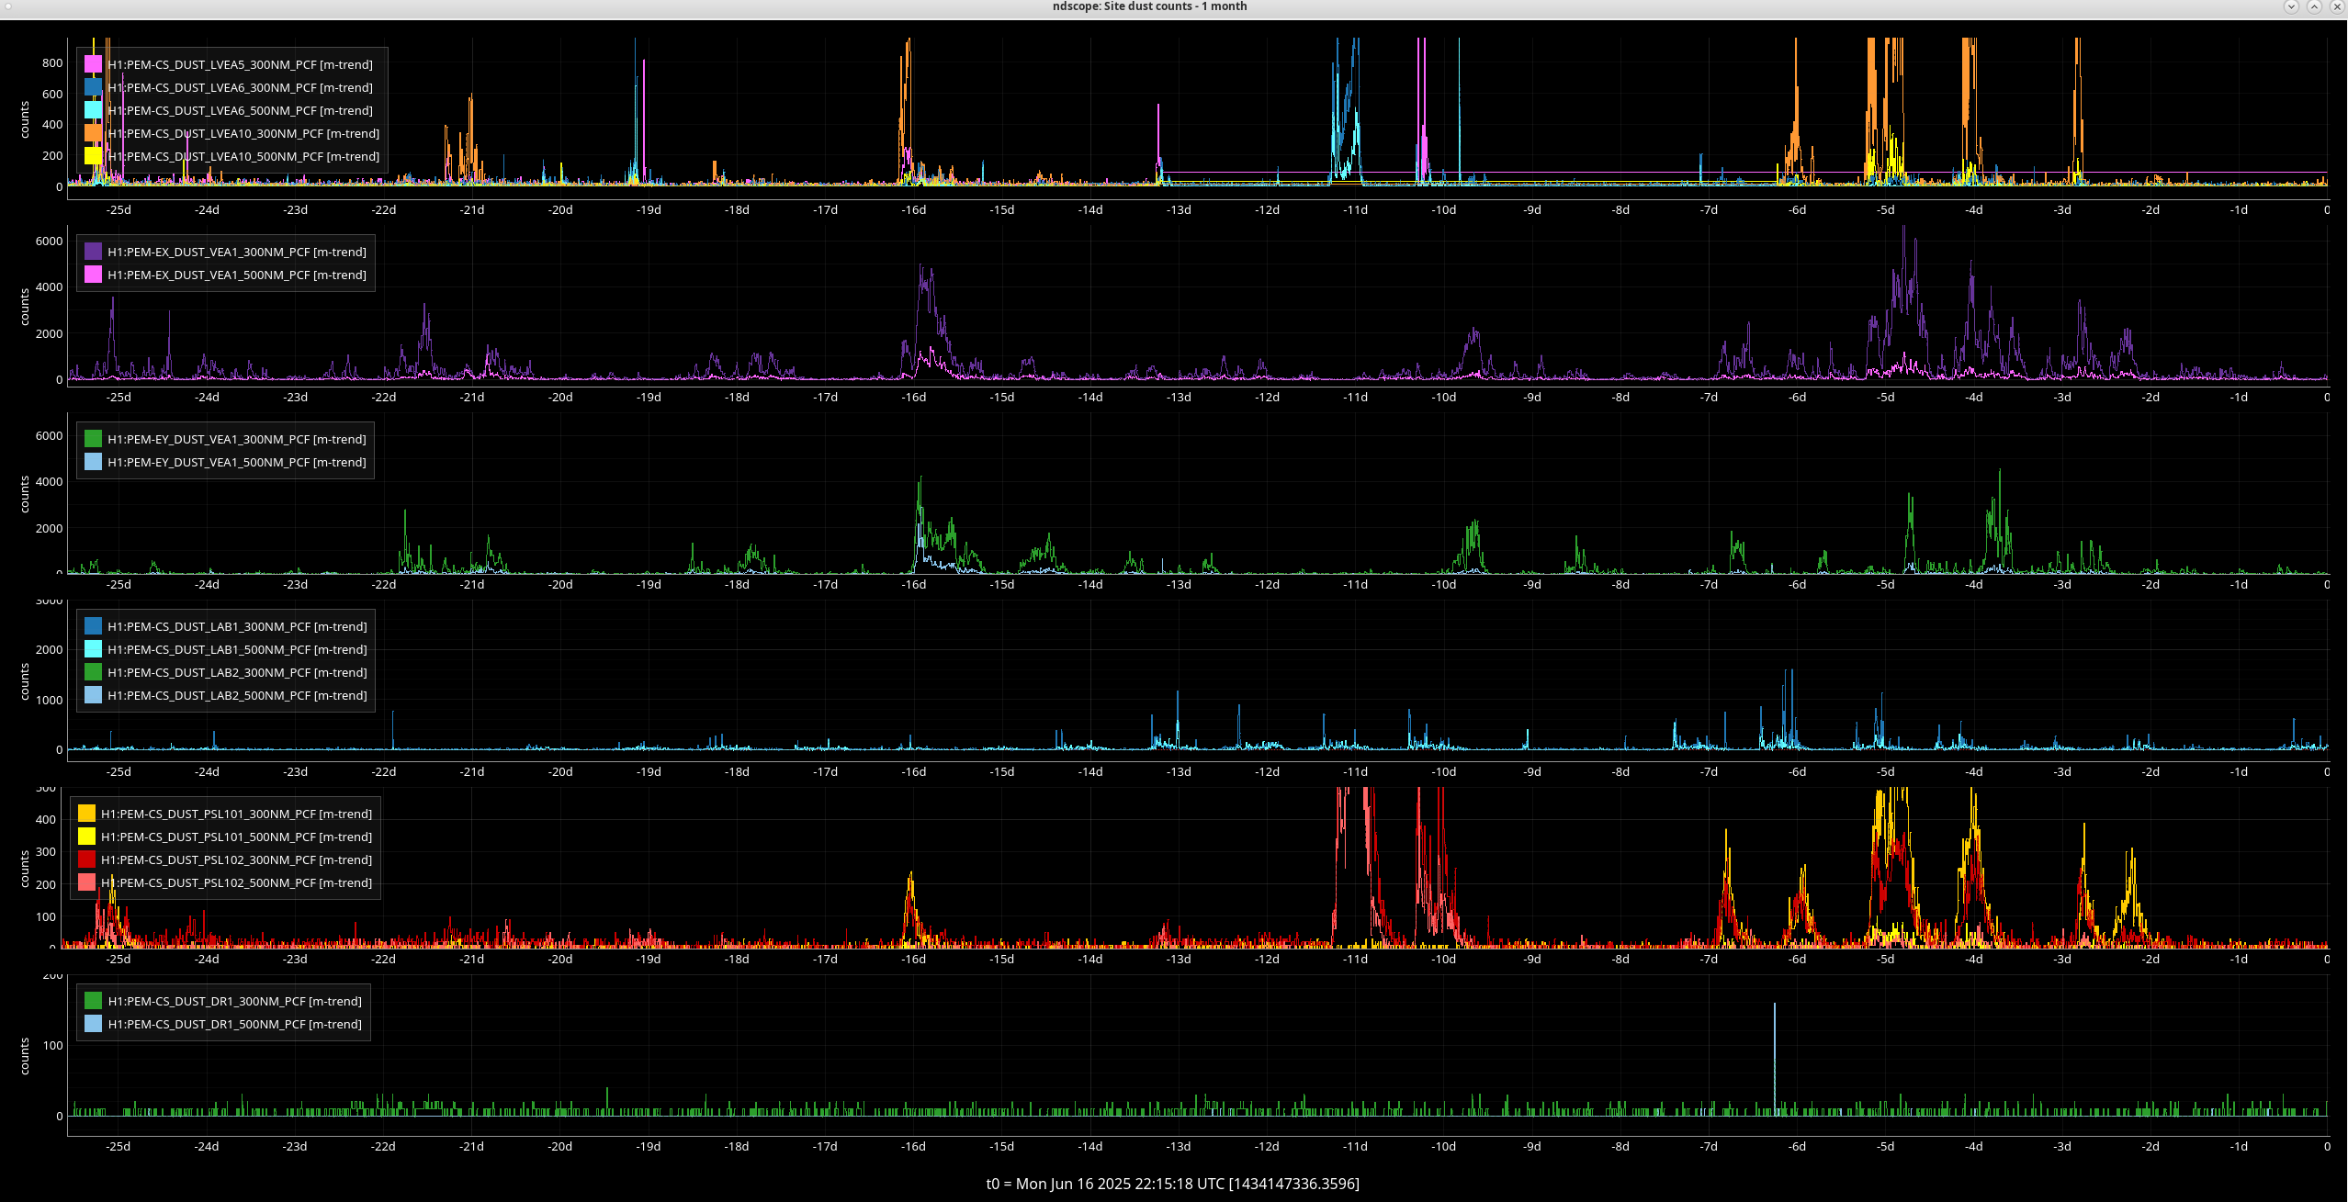
Task: Select H1:PEM-CS_DUST_LAB2_500NM_PCF legend label
Action: pos(237,696)
